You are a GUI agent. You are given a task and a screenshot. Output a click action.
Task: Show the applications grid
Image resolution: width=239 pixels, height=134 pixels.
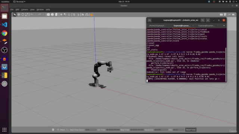point(4,130)
